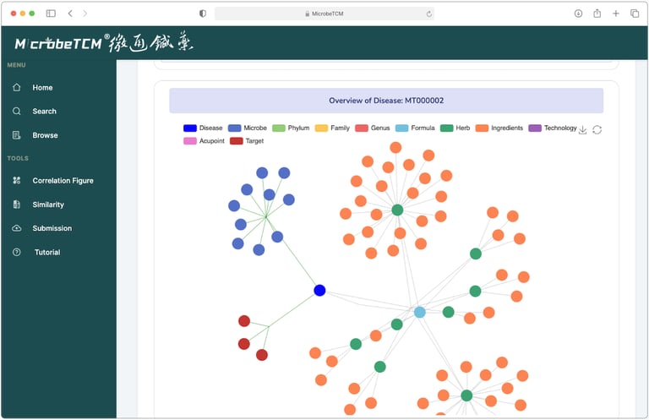
Task: Open the Tutorial link
Action: [47, 253]
